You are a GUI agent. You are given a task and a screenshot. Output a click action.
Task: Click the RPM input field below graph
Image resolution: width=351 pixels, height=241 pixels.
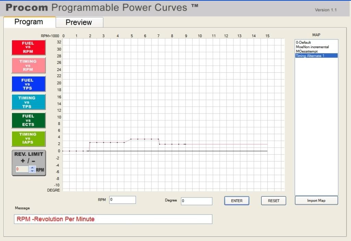[122, 200]
